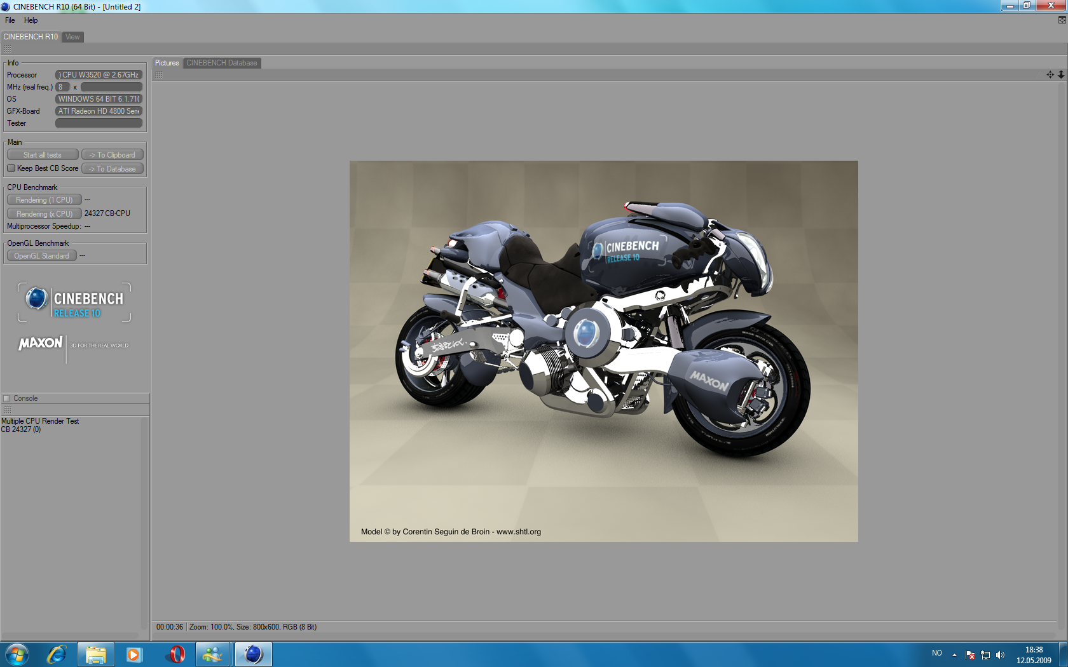Switch to the View tab
The height and width of the screenshot is (667, 1068).
pos(72,37)
